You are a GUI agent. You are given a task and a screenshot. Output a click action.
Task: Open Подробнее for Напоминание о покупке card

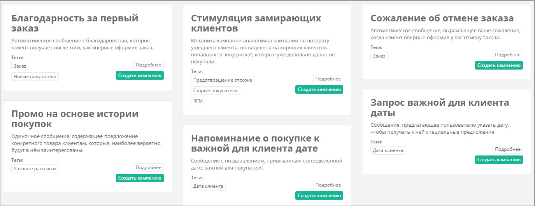[x=328, y=185]
